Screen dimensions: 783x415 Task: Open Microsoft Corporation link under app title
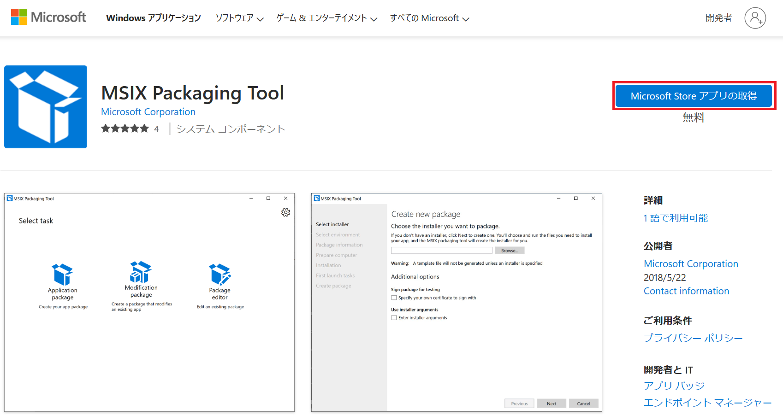tap(148, 112)
